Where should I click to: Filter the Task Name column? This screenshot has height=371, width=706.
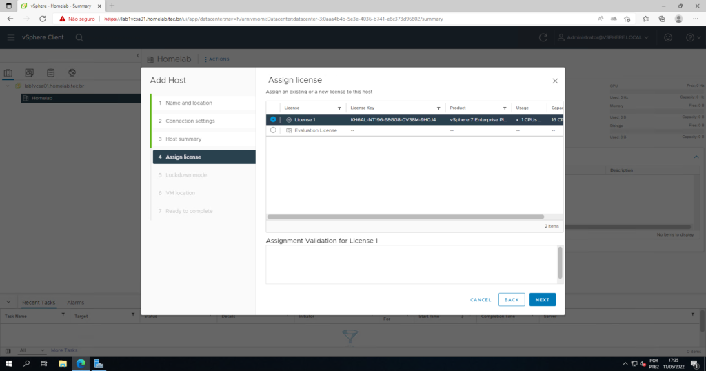point(63,314)
